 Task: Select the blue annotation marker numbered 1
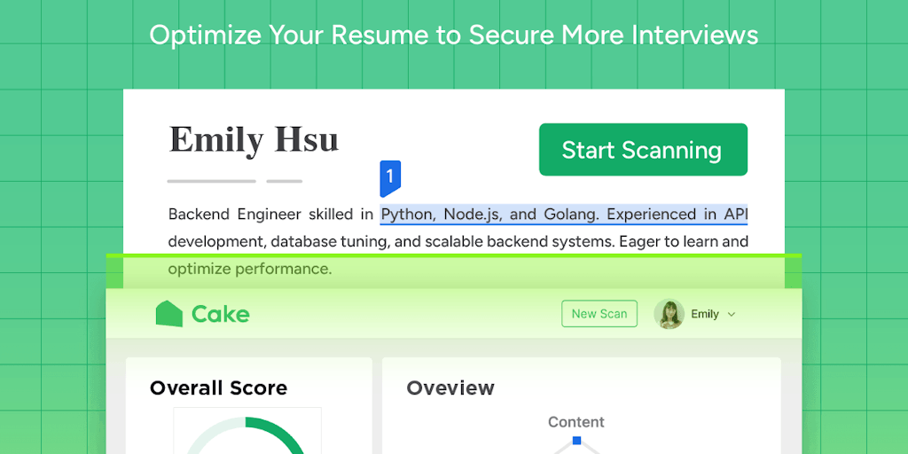390,177
